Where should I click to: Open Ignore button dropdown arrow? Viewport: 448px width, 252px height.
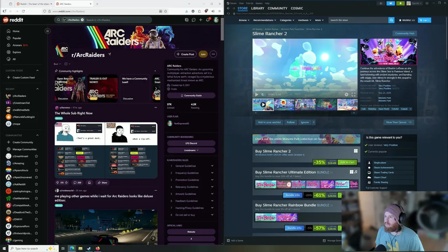click(x=314, y=122)
